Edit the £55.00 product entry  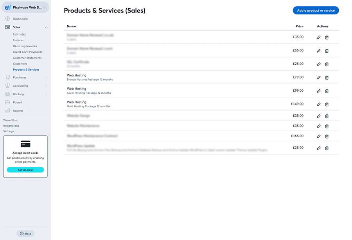(x=318, y=51)
